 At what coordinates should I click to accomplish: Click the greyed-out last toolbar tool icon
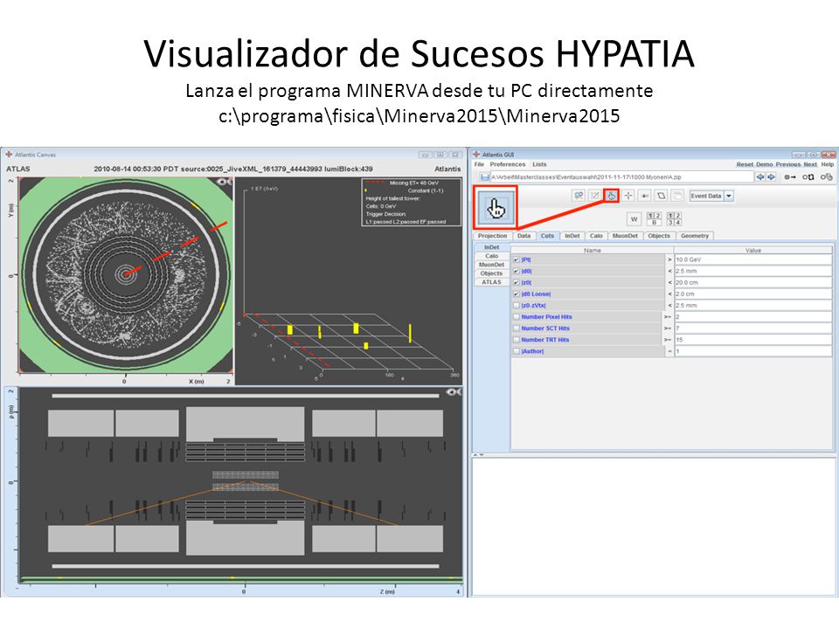677,196
